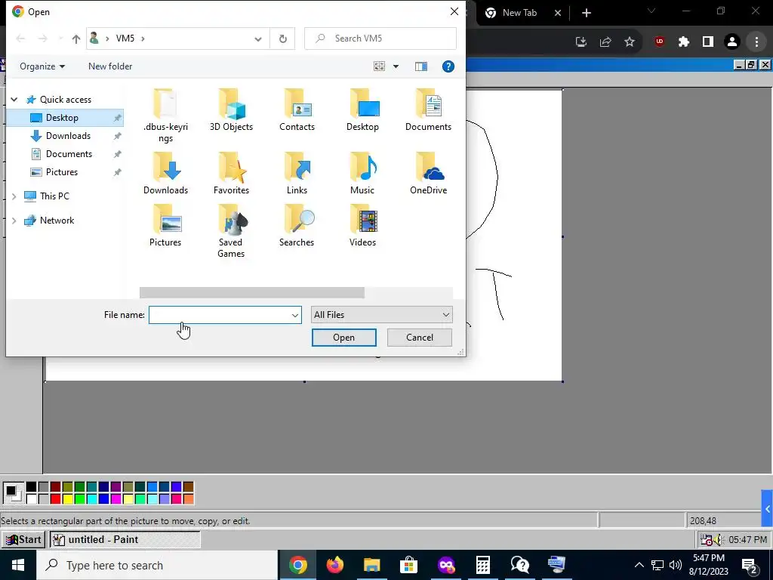
Task: Toggle Chrome's side panel
Action: pos(708,42)
